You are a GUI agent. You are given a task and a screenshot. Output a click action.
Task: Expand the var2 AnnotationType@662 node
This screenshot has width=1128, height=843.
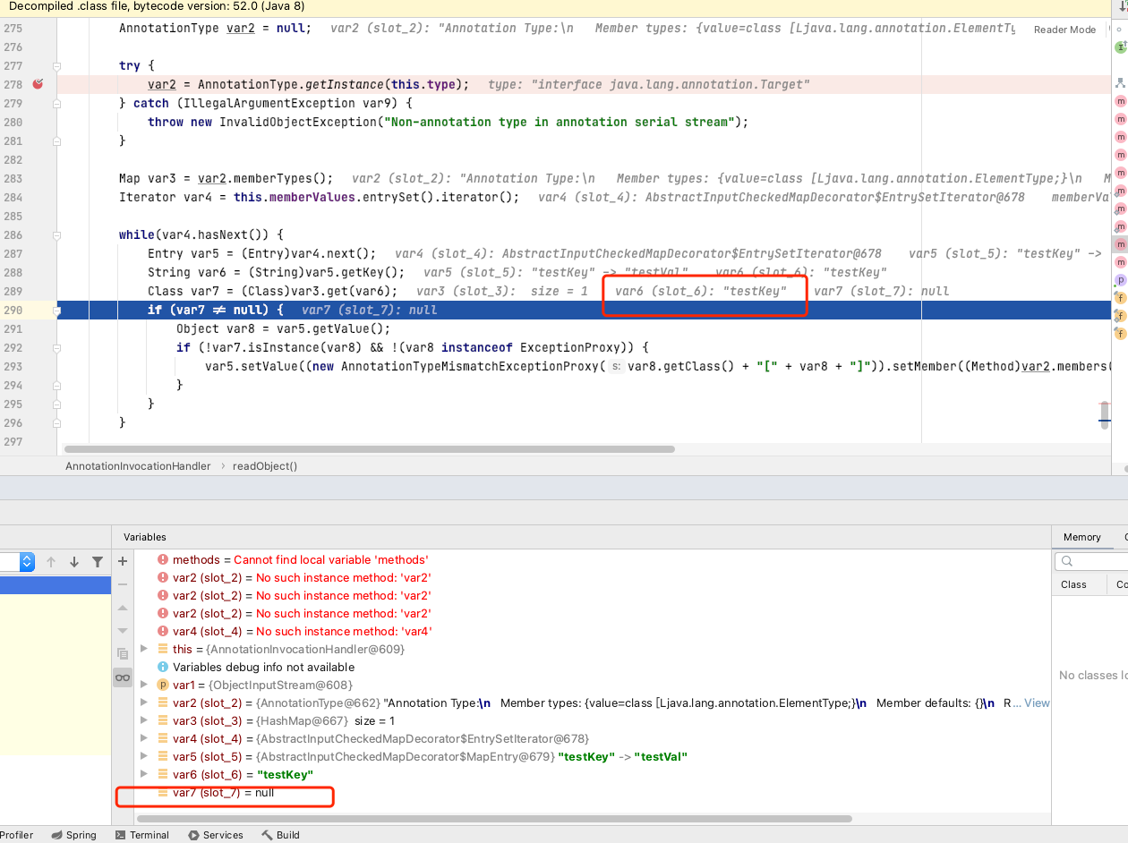(145, 702)
